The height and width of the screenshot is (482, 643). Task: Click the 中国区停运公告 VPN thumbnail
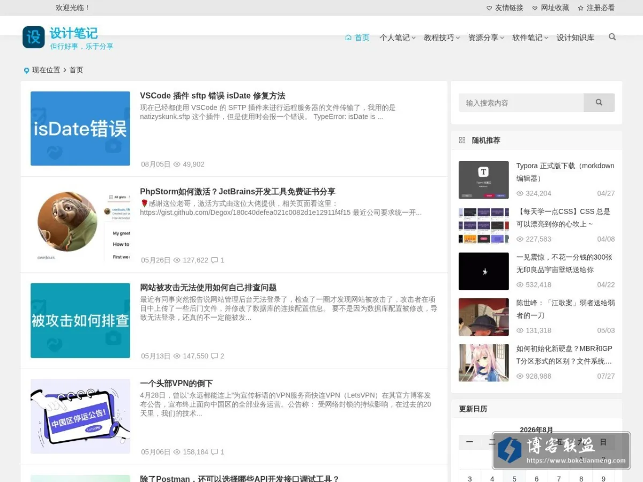[80, 416]
